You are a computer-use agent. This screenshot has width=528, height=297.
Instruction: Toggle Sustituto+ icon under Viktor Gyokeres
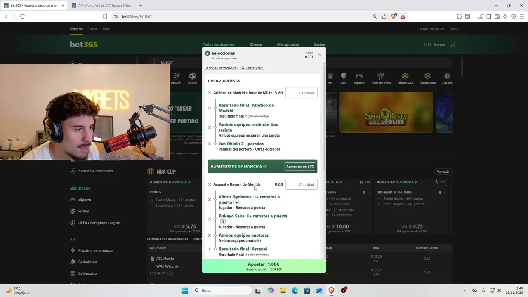[x=236, y=203]
